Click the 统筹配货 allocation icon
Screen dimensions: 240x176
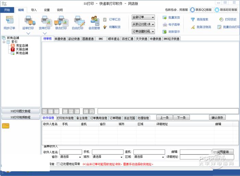[105, 27]
